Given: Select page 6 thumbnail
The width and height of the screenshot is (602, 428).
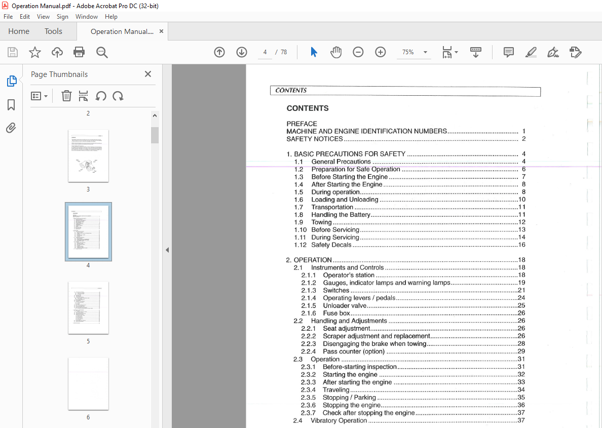Looking at the screenshot, I should click(x=88, y=384).
